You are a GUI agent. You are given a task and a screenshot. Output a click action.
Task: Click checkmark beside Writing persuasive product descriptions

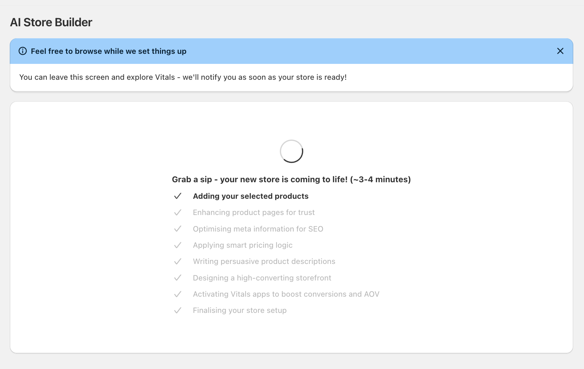coord(178,261)
